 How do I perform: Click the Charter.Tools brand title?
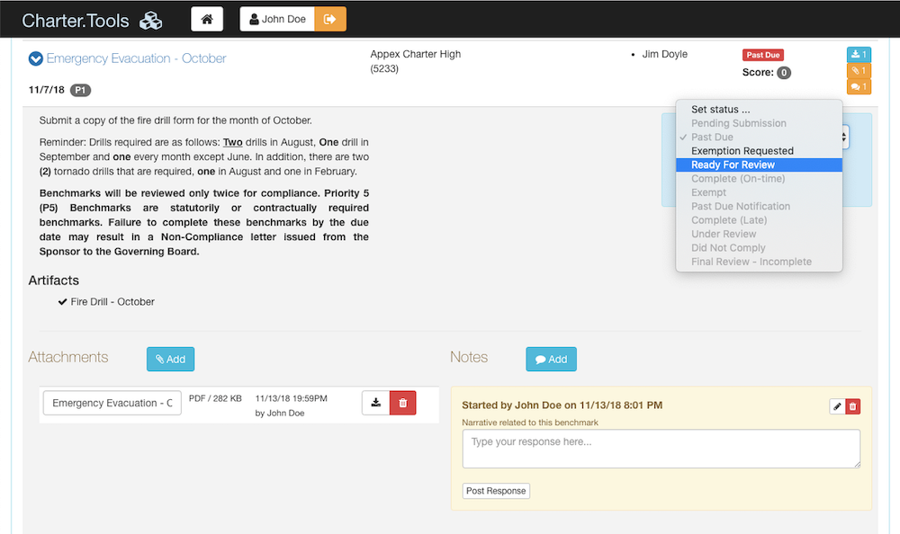pyautogui.click(x=76, y=21)
